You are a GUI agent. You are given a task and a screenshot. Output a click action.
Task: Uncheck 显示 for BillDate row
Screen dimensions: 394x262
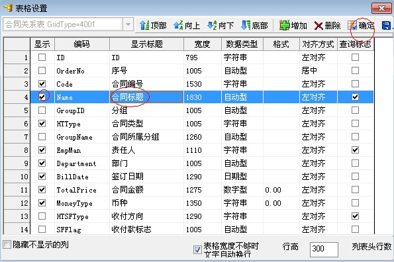(x=42, y=177)
